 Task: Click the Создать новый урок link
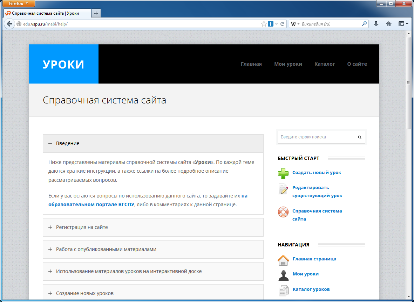pyautogui.click(x=317, y=173)
